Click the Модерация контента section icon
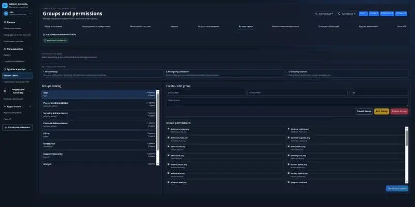 [5, 91]
